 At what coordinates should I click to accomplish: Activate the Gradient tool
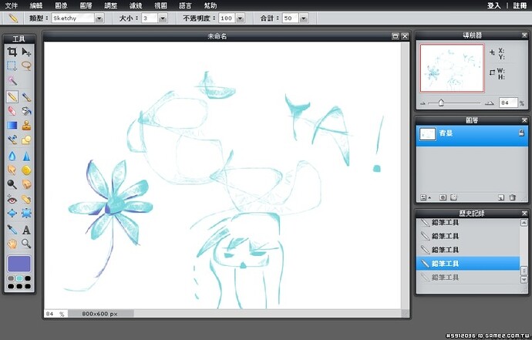12,125
